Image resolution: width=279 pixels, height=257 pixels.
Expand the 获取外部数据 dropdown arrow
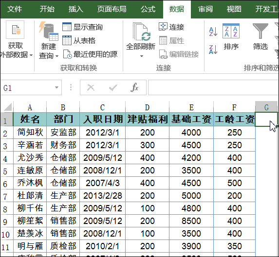click(31, 55)
